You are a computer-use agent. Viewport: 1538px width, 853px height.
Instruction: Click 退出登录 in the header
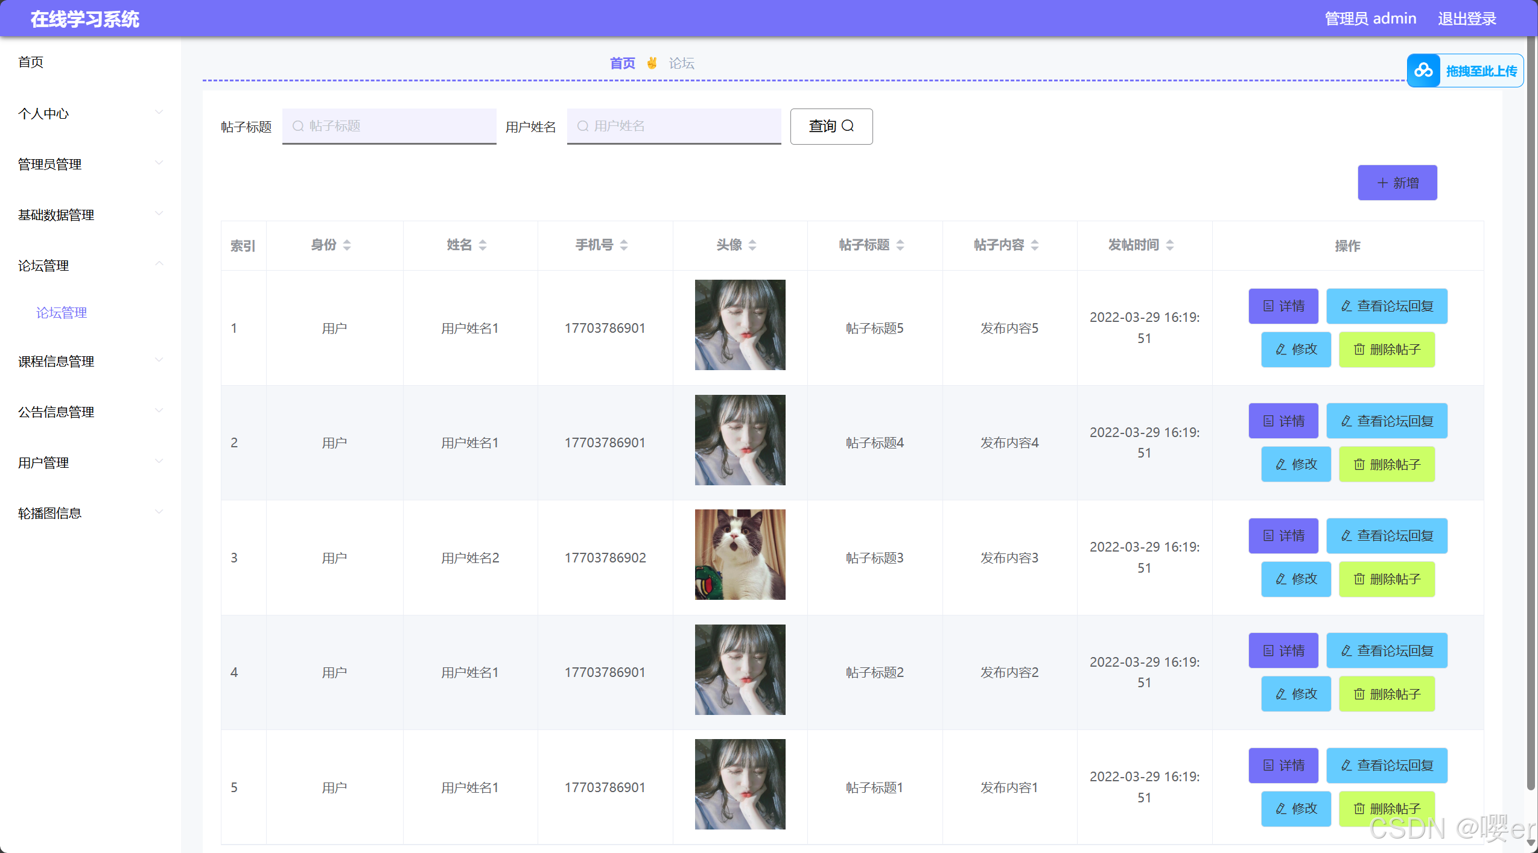coord(1467,19)
